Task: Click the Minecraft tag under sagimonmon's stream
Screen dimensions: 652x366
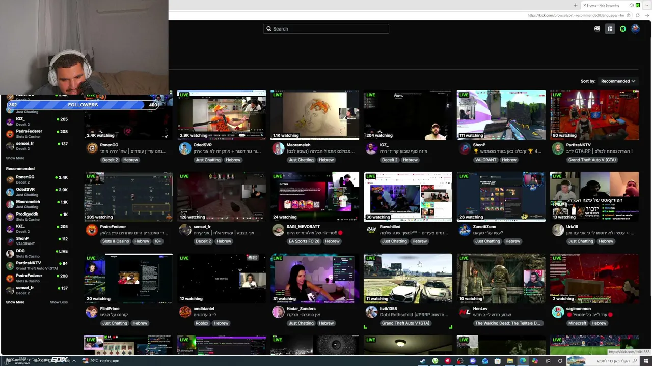Action: click(578, 323)
